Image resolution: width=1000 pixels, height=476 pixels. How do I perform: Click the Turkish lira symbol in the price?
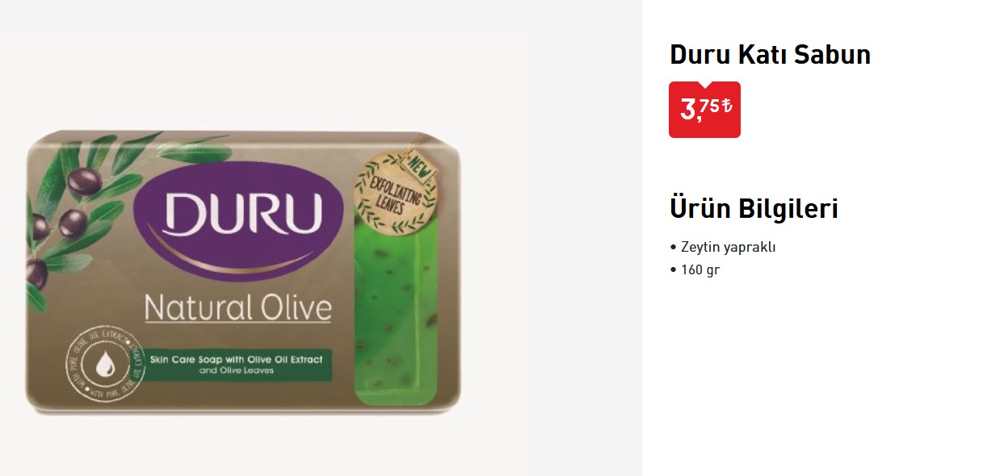(727, 105)
